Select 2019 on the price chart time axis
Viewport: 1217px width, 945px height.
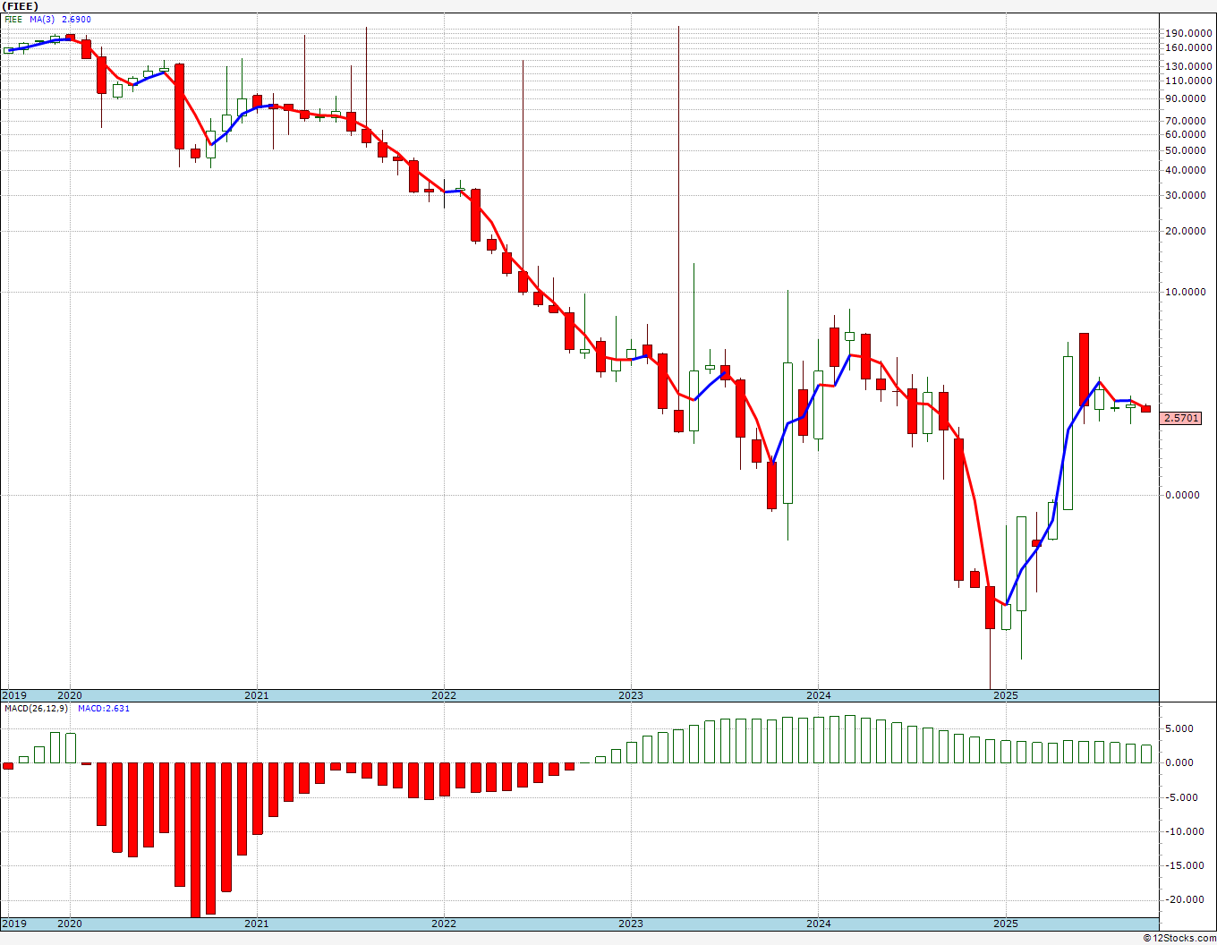click(13, 695)
